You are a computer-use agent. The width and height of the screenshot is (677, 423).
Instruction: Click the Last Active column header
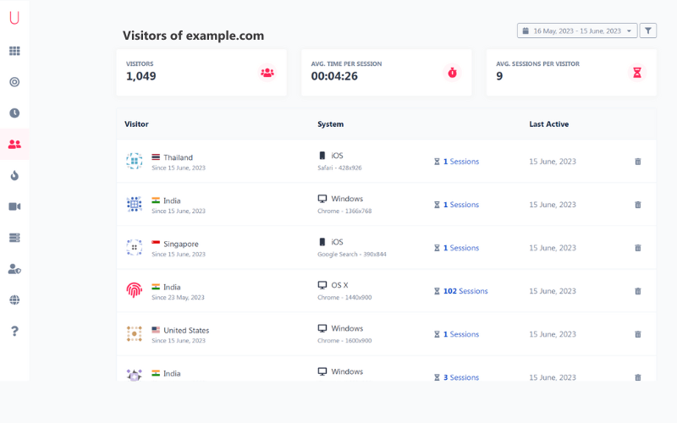tap(548, 124)
